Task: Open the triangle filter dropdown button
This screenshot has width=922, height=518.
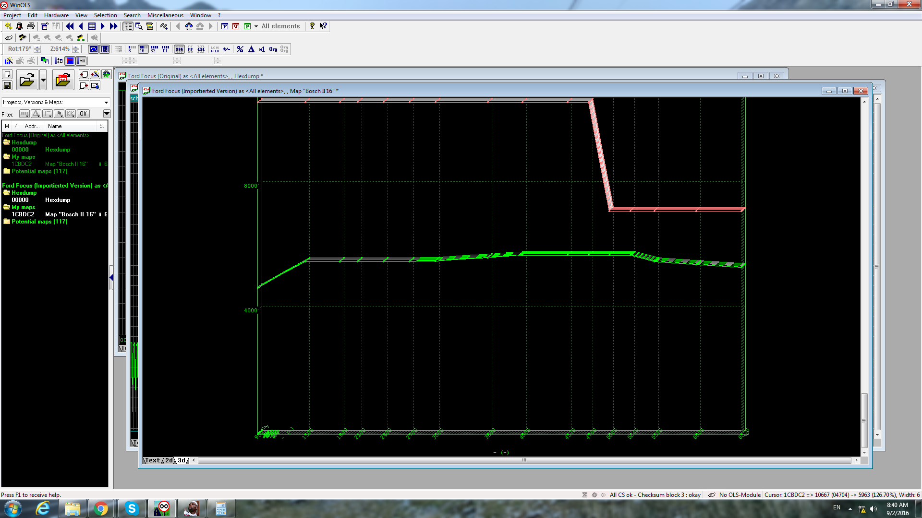Action: coord(36,114)
